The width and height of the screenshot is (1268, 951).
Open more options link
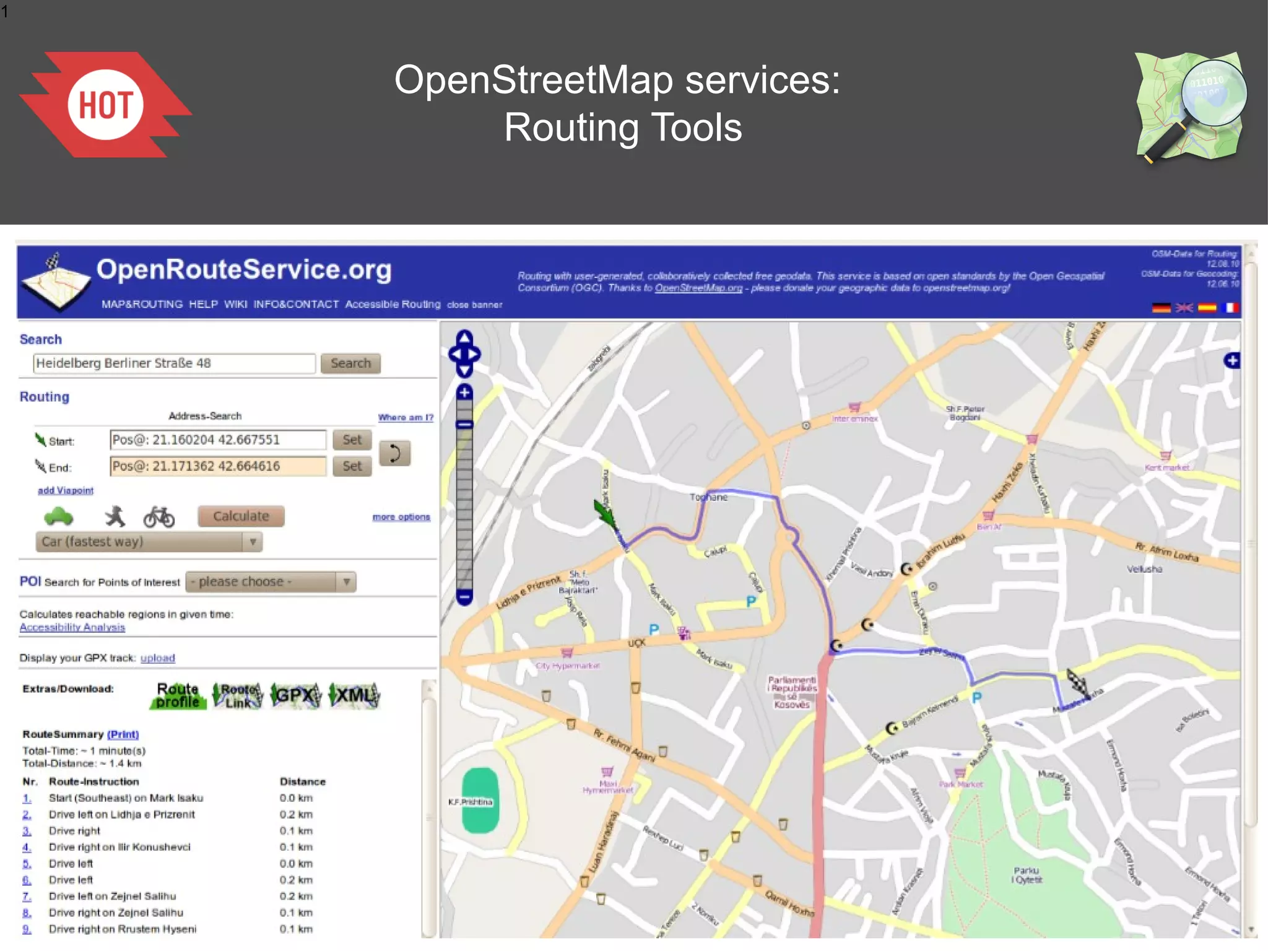[x=401, y=517]
